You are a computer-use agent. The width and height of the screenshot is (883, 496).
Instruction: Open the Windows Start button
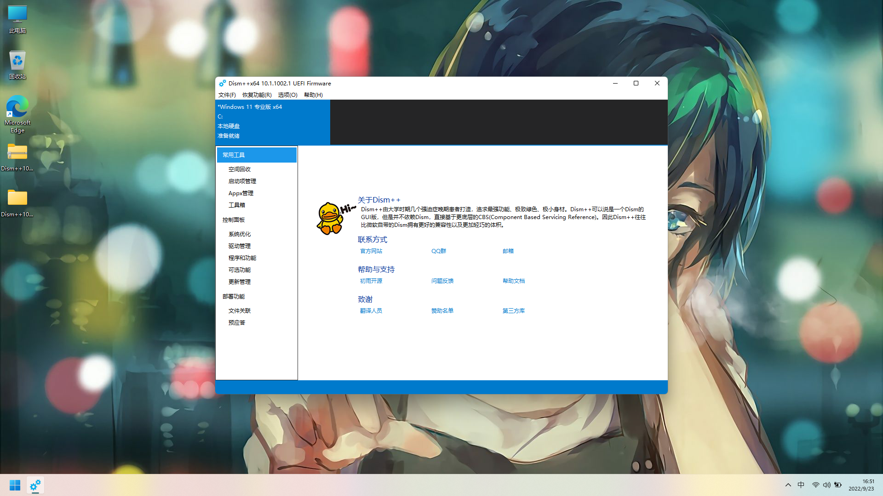point(15,485)
